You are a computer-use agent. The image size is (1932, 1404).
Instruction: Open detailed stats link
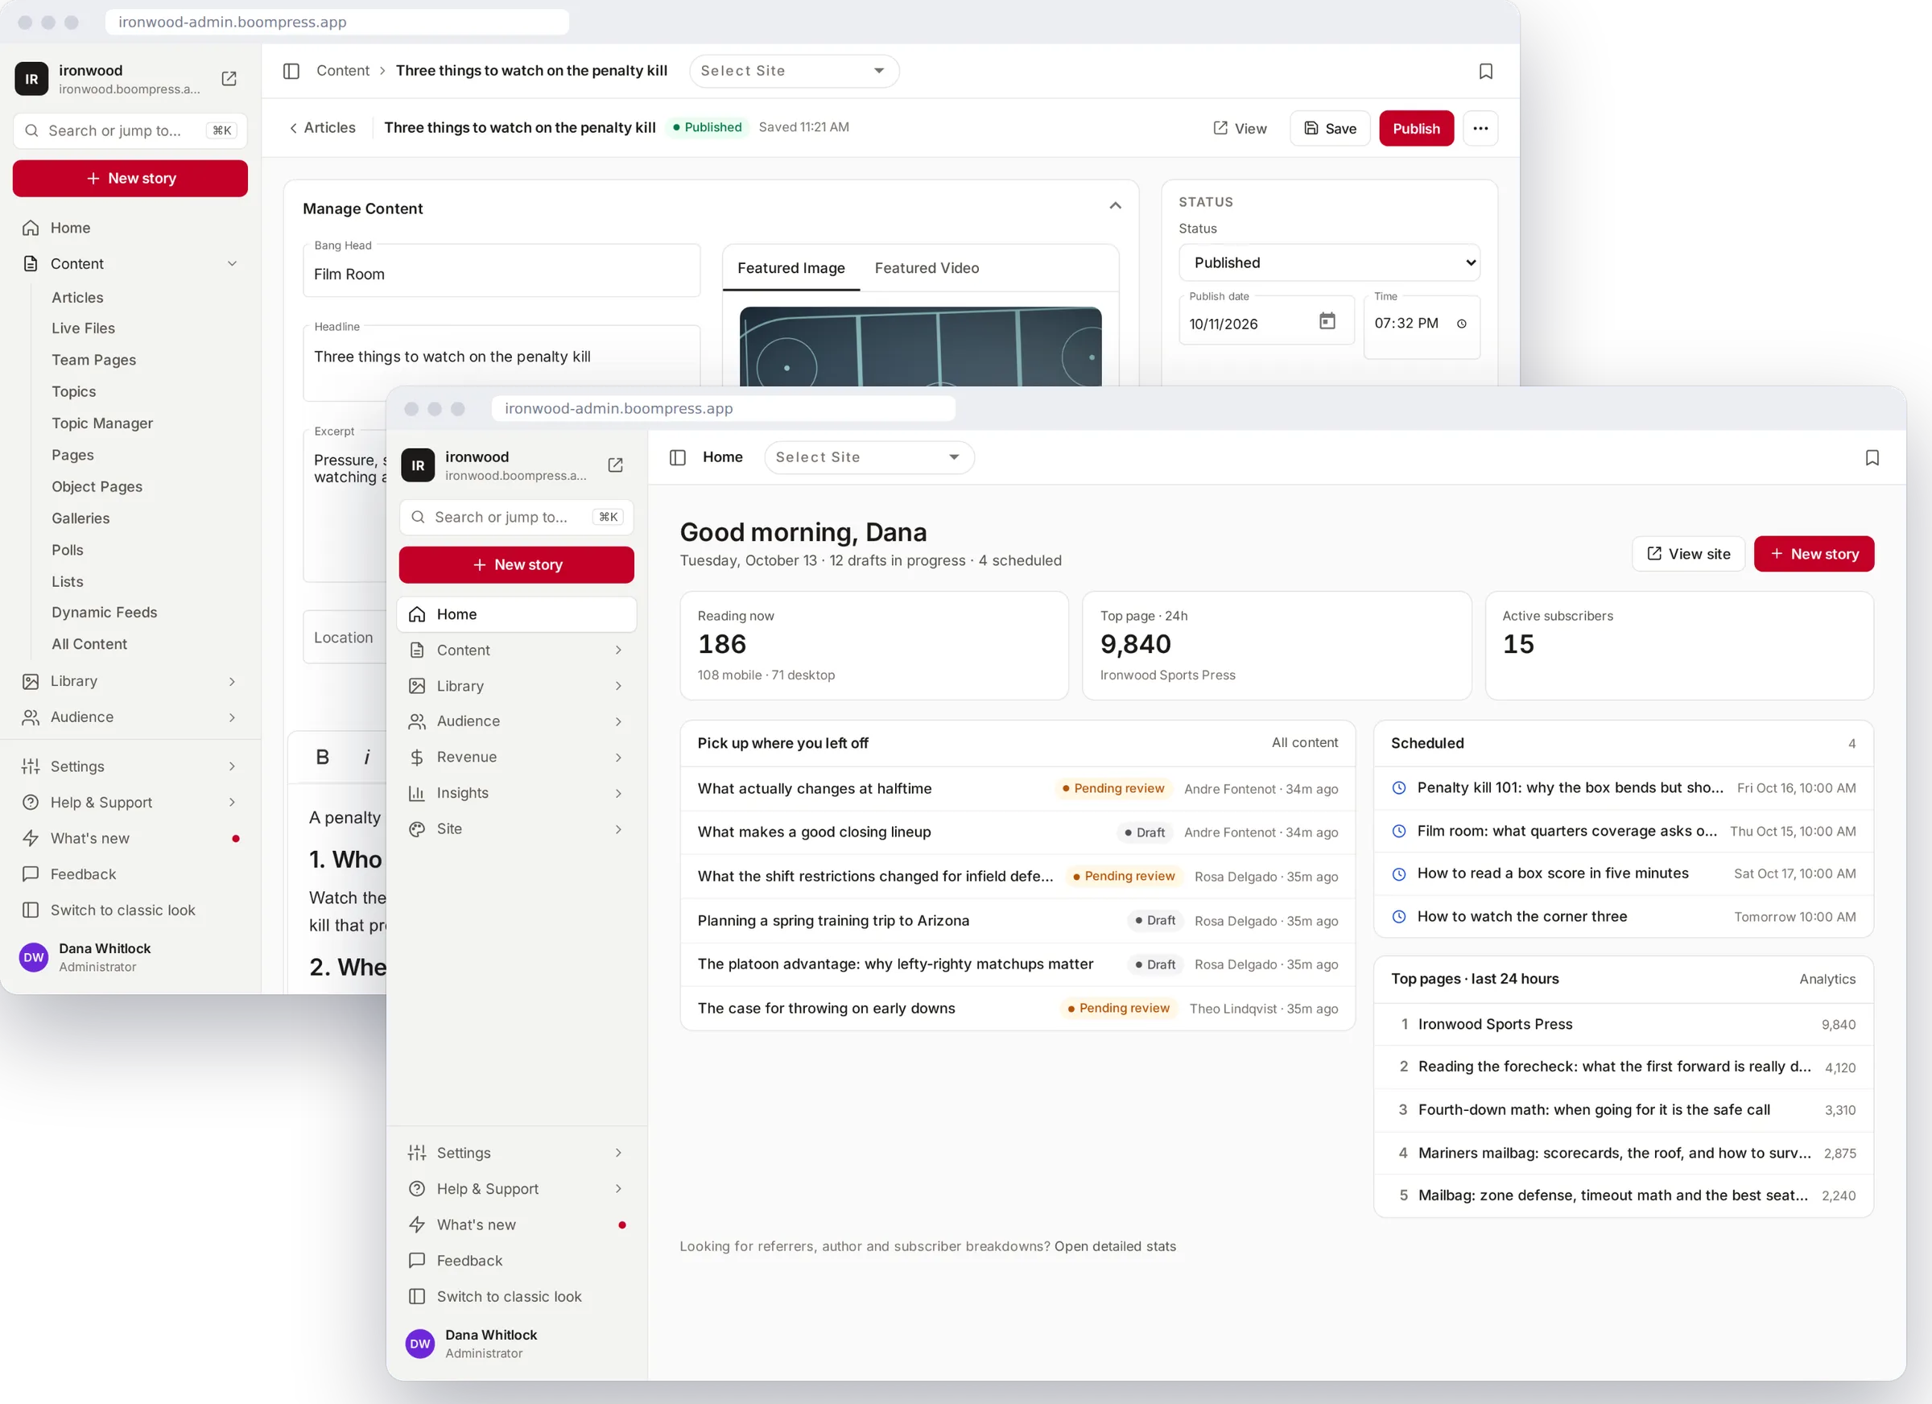click(1115, 1246)
